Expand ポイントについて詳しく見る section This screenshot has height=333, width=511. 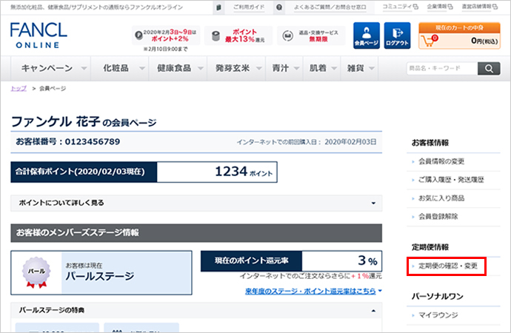pyautogui.click(x=196, y=202)
